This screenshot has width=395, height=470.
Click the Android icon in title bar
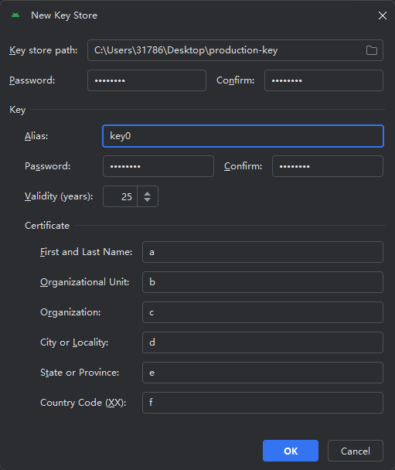tap(15, 15)
